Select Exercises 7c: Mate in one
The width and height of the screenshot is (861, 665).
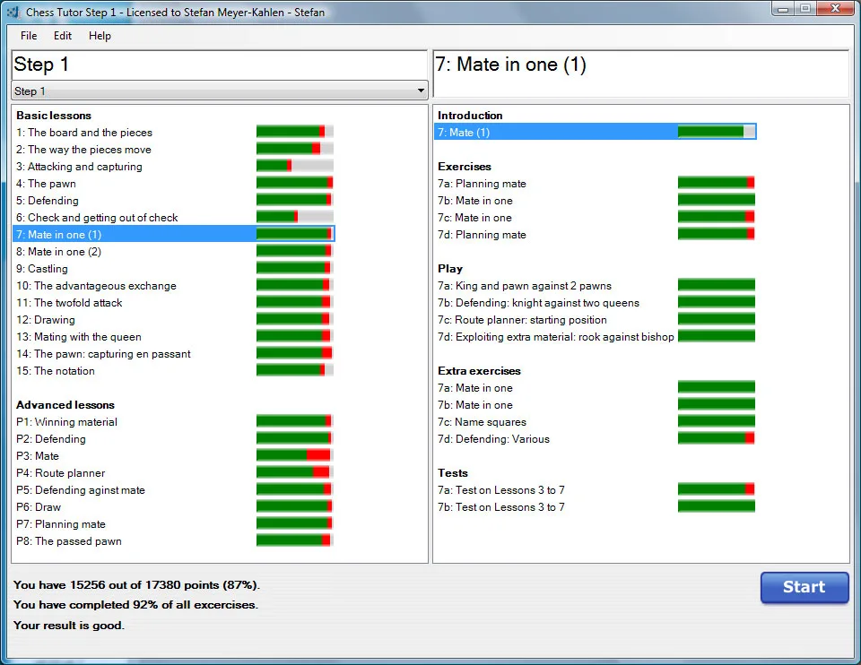[x=475, y=217]
